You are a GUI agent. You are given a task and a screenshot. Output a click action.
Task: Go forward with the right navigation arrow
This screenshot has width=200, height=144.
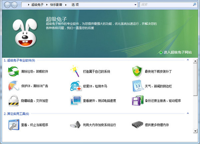click(14, 5)
